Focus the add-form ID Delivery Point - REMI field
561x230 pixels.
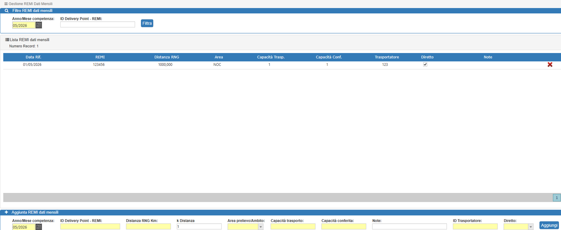tap(90, 226)
